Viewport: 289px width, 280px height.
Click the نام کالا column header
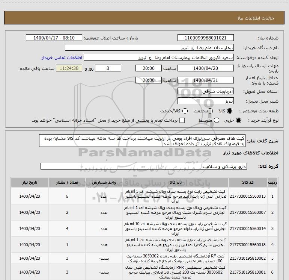(176, 182)
